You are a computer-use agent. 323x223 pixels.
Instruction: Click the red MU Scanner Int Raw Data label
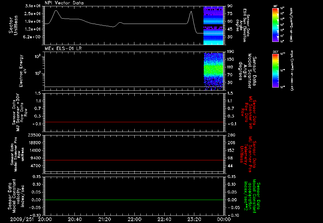pos(249,112)
